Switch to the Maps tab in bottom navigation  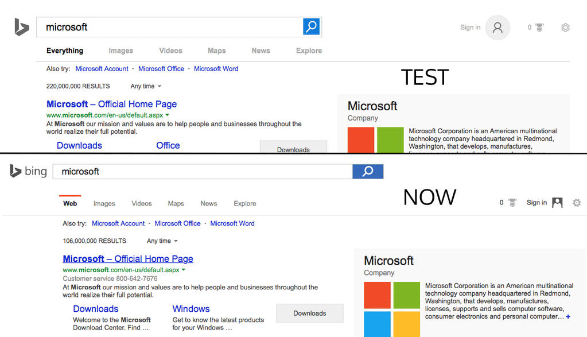coord(176,203)
